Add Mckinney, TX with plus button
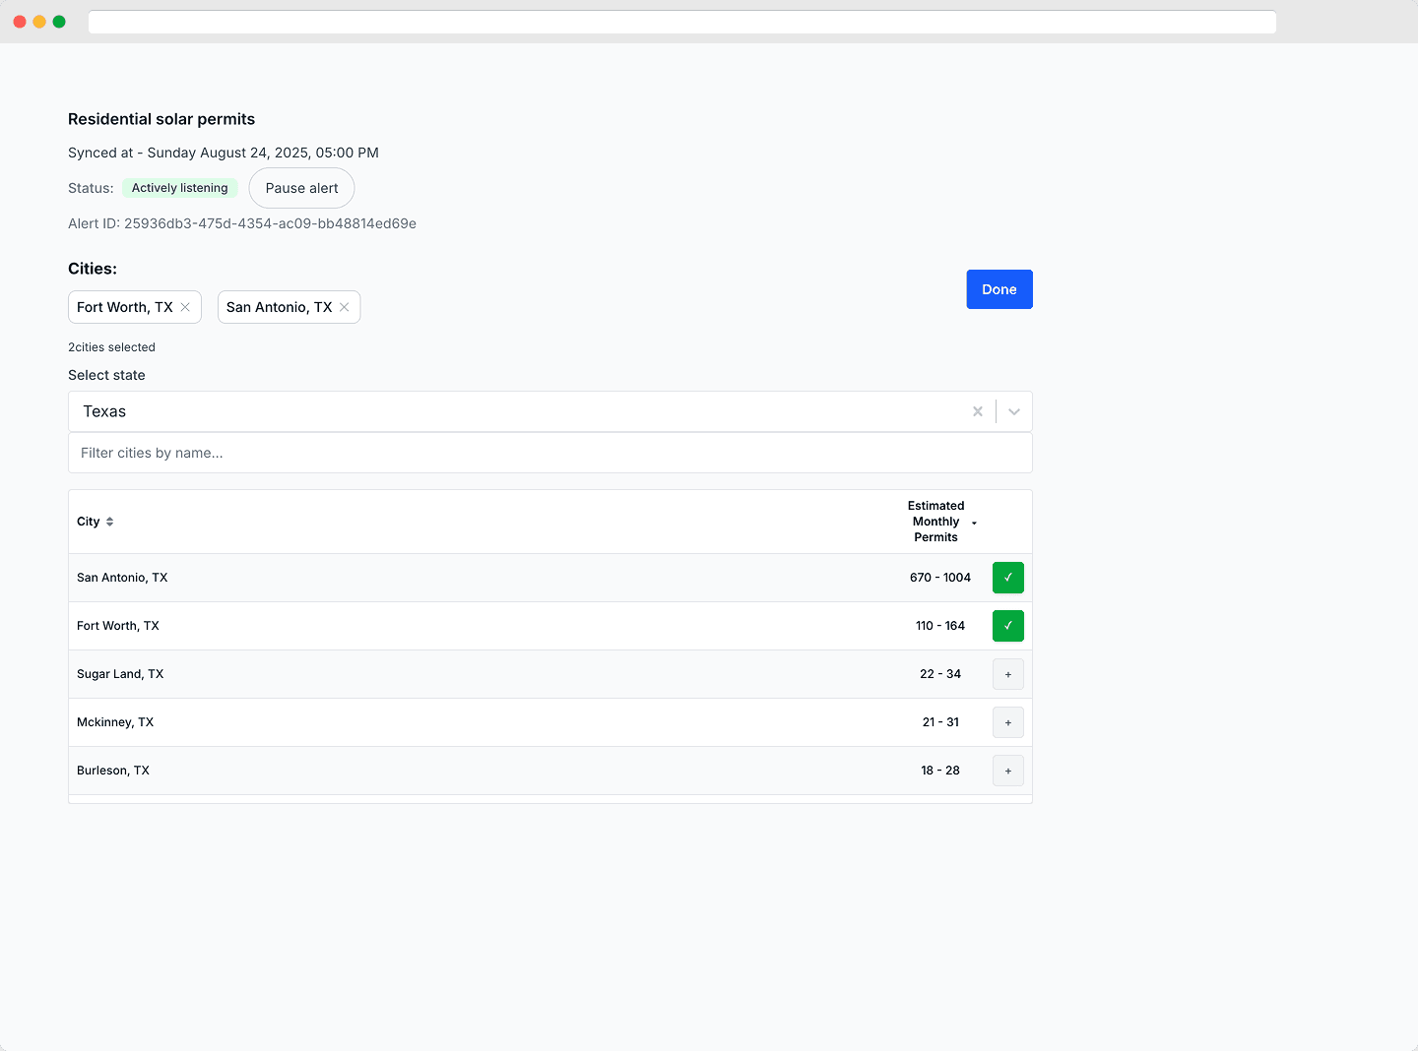The image size is (1418, 1051). 1007,722
